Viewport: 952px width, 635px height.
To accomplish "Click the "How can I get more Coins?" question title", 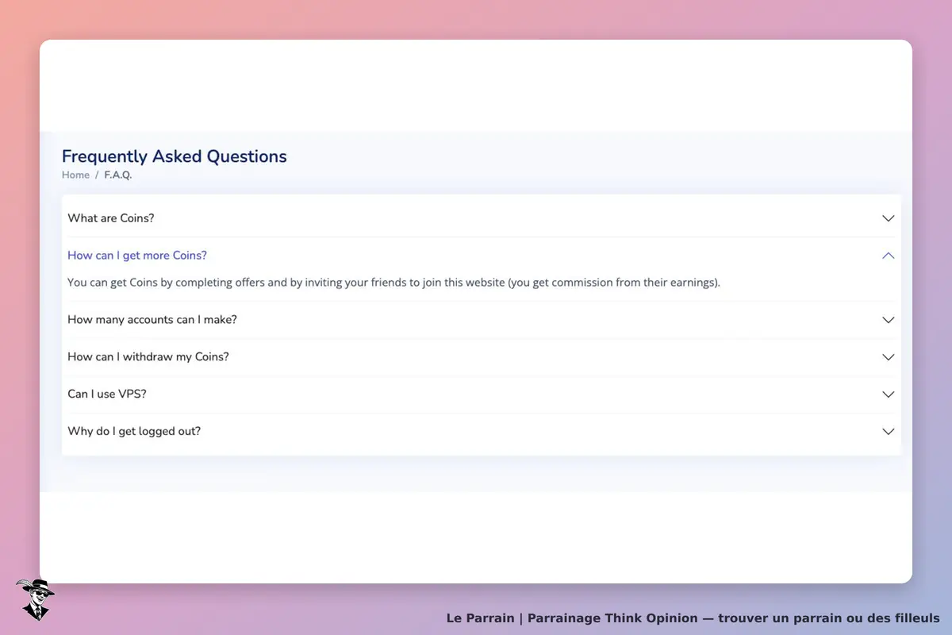I will pos(137,256).
